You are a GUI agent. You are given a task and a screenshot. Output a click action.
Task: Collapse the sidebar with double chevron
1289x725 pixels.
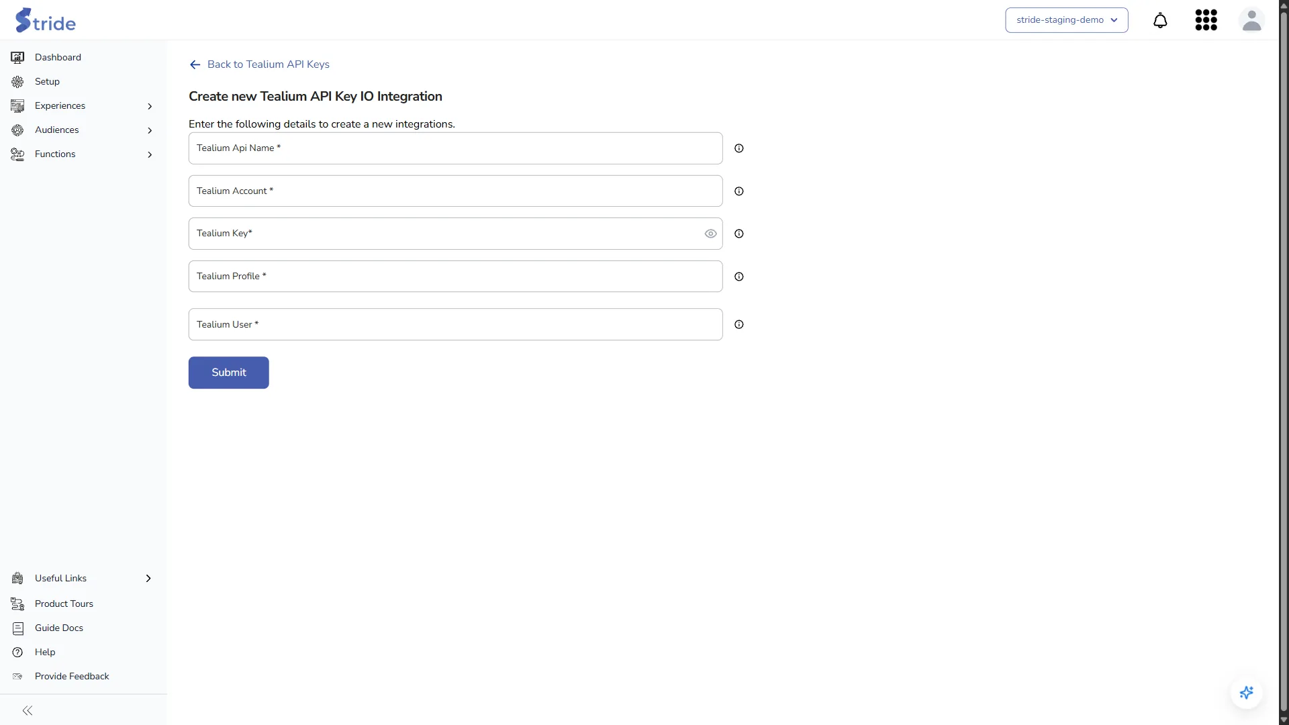point(28,710)
